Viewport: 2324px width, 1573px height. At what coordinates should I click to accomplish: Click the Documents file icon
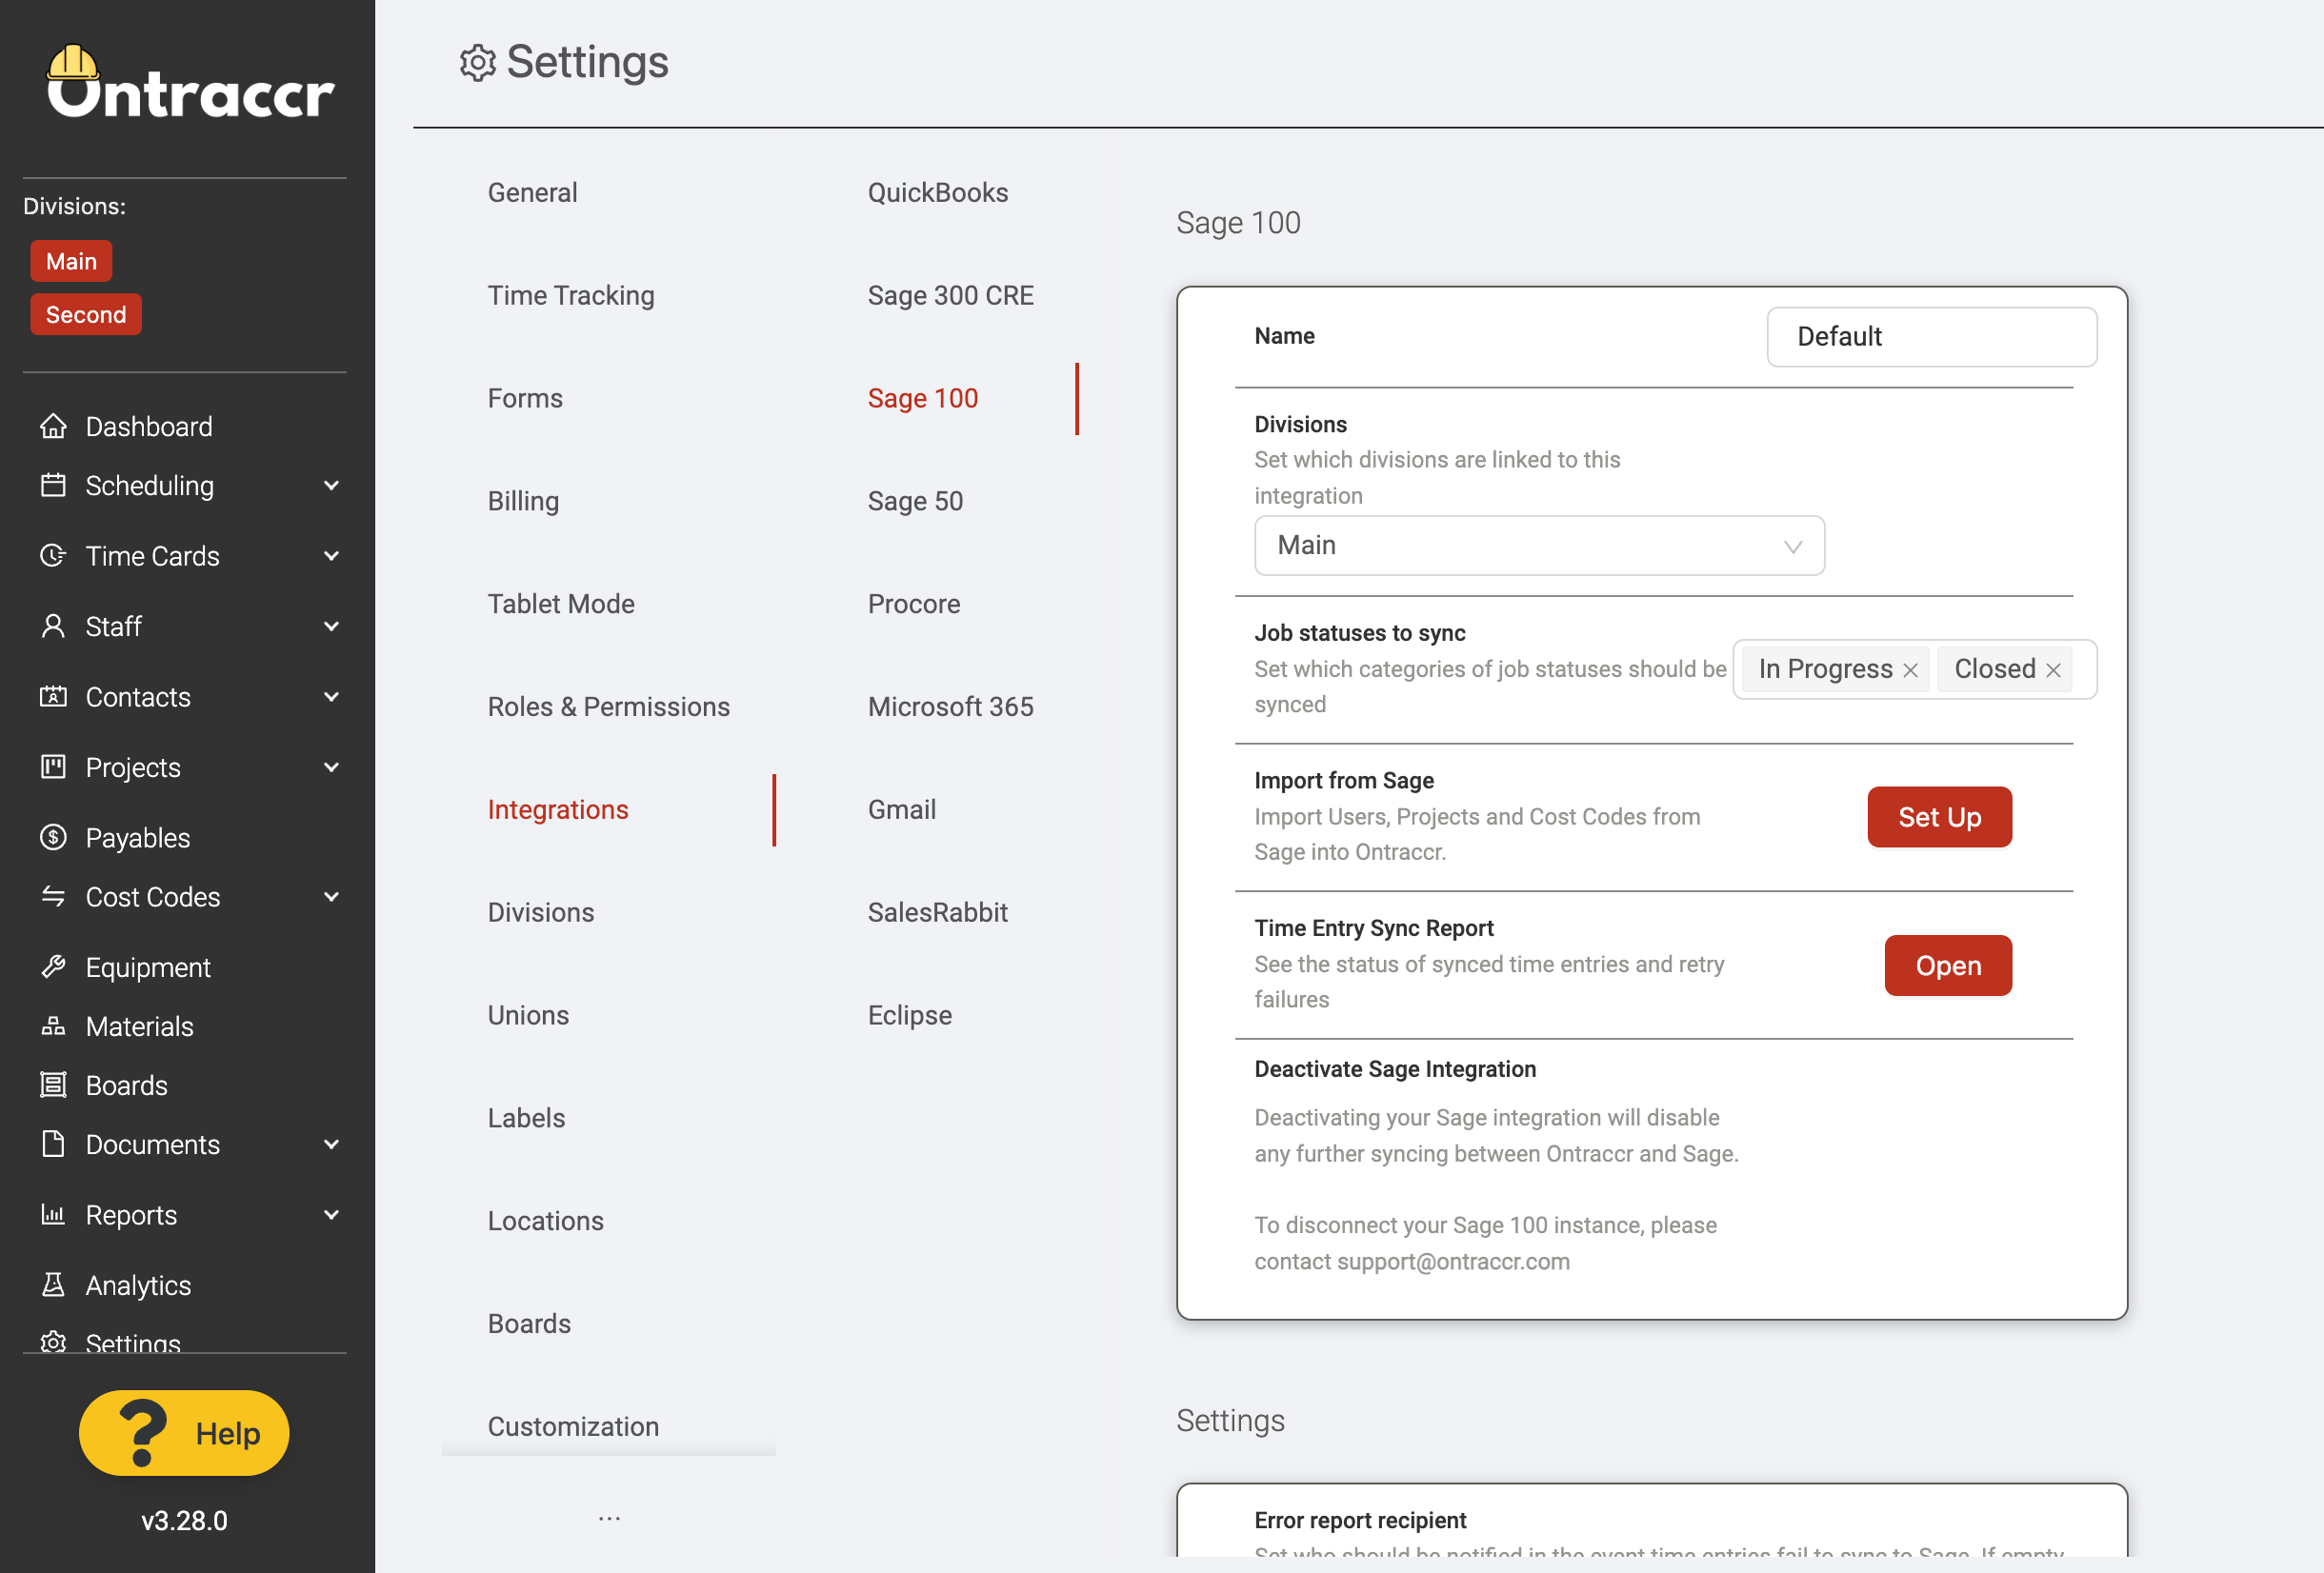[x=53, y=1143]
